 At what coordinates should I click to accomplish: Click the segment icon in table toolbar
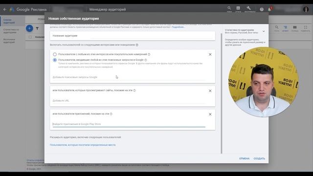point(286,27)
